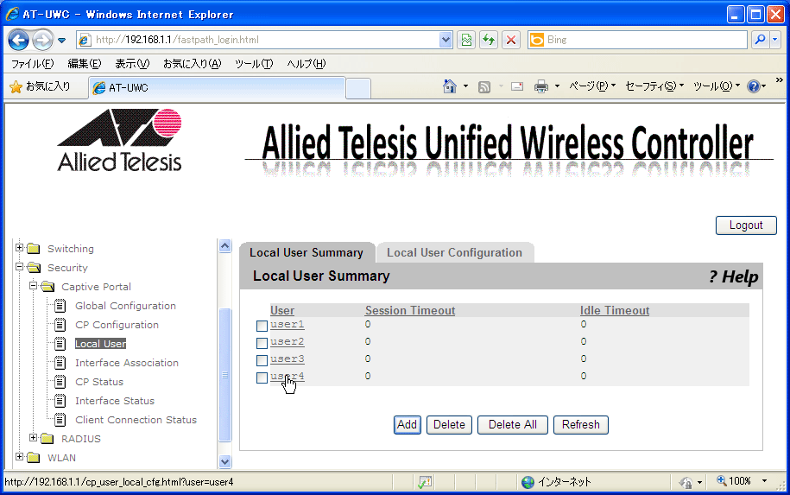This screenshot has height=495, width=790.
Task: Open the ファイル(F) menu
Action: click(x=32, y=64)
